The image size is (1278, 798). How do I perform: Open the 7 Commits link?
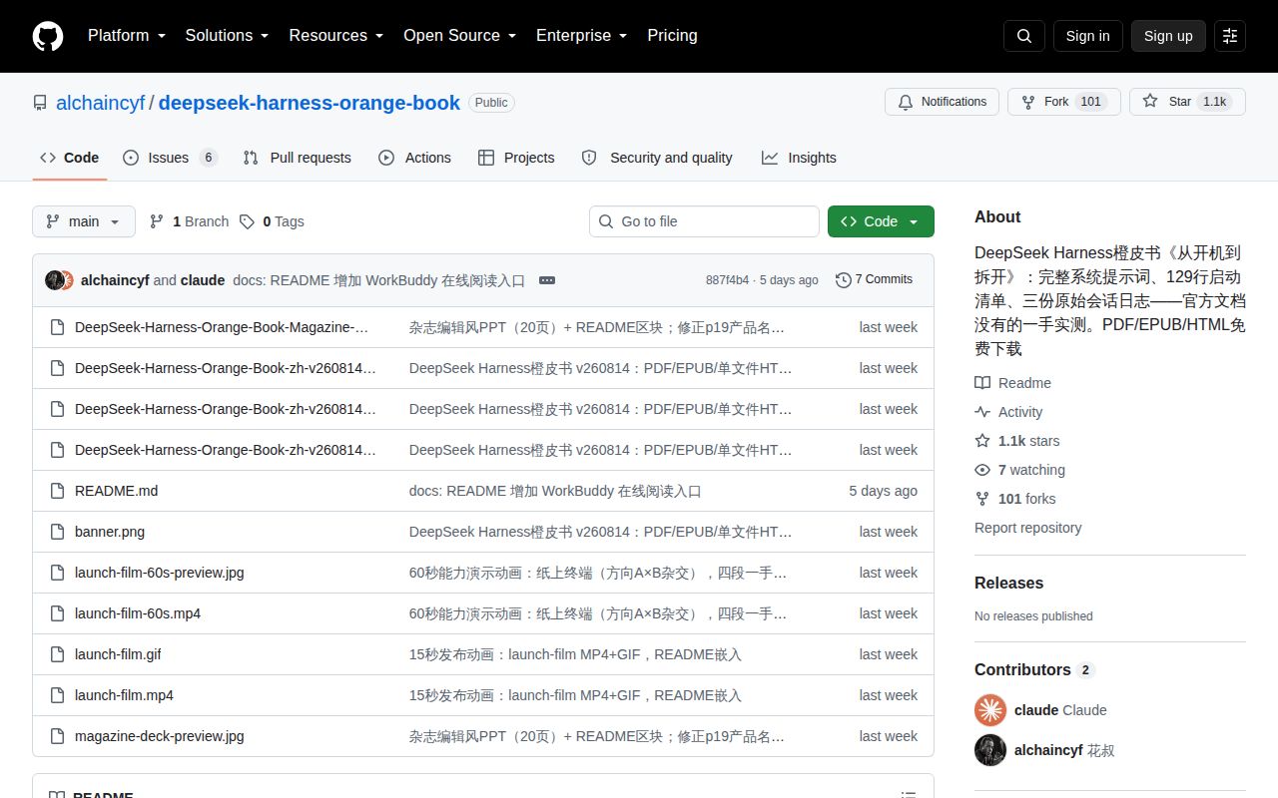pyautogui.click(x=874, y=280)
